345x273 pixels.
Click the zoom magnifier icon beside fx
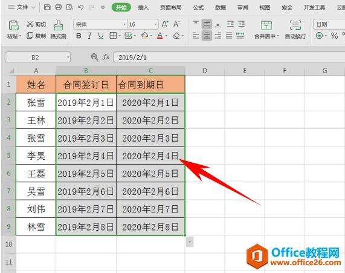95,57
